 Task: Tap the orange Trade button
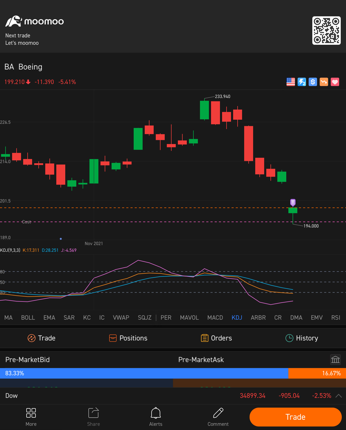point(295,417)
